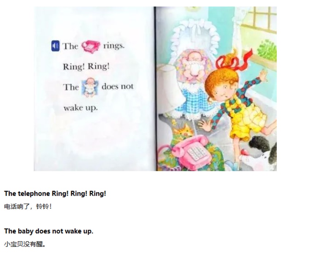Click the red ribbon bow on girl's hair
This screenshot has height=265, width=314.
[x=233, y=60]
